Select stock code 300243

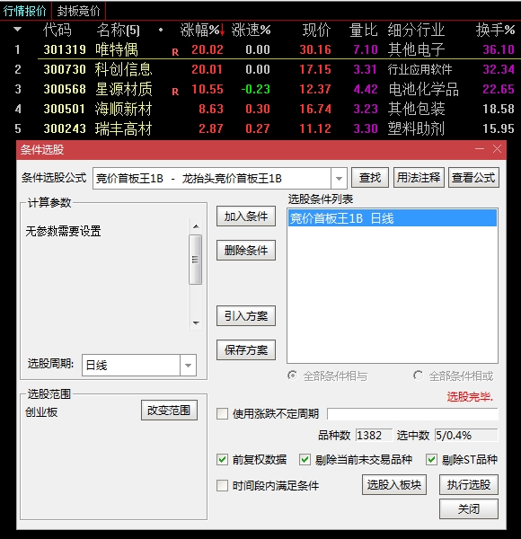[65, 128]
